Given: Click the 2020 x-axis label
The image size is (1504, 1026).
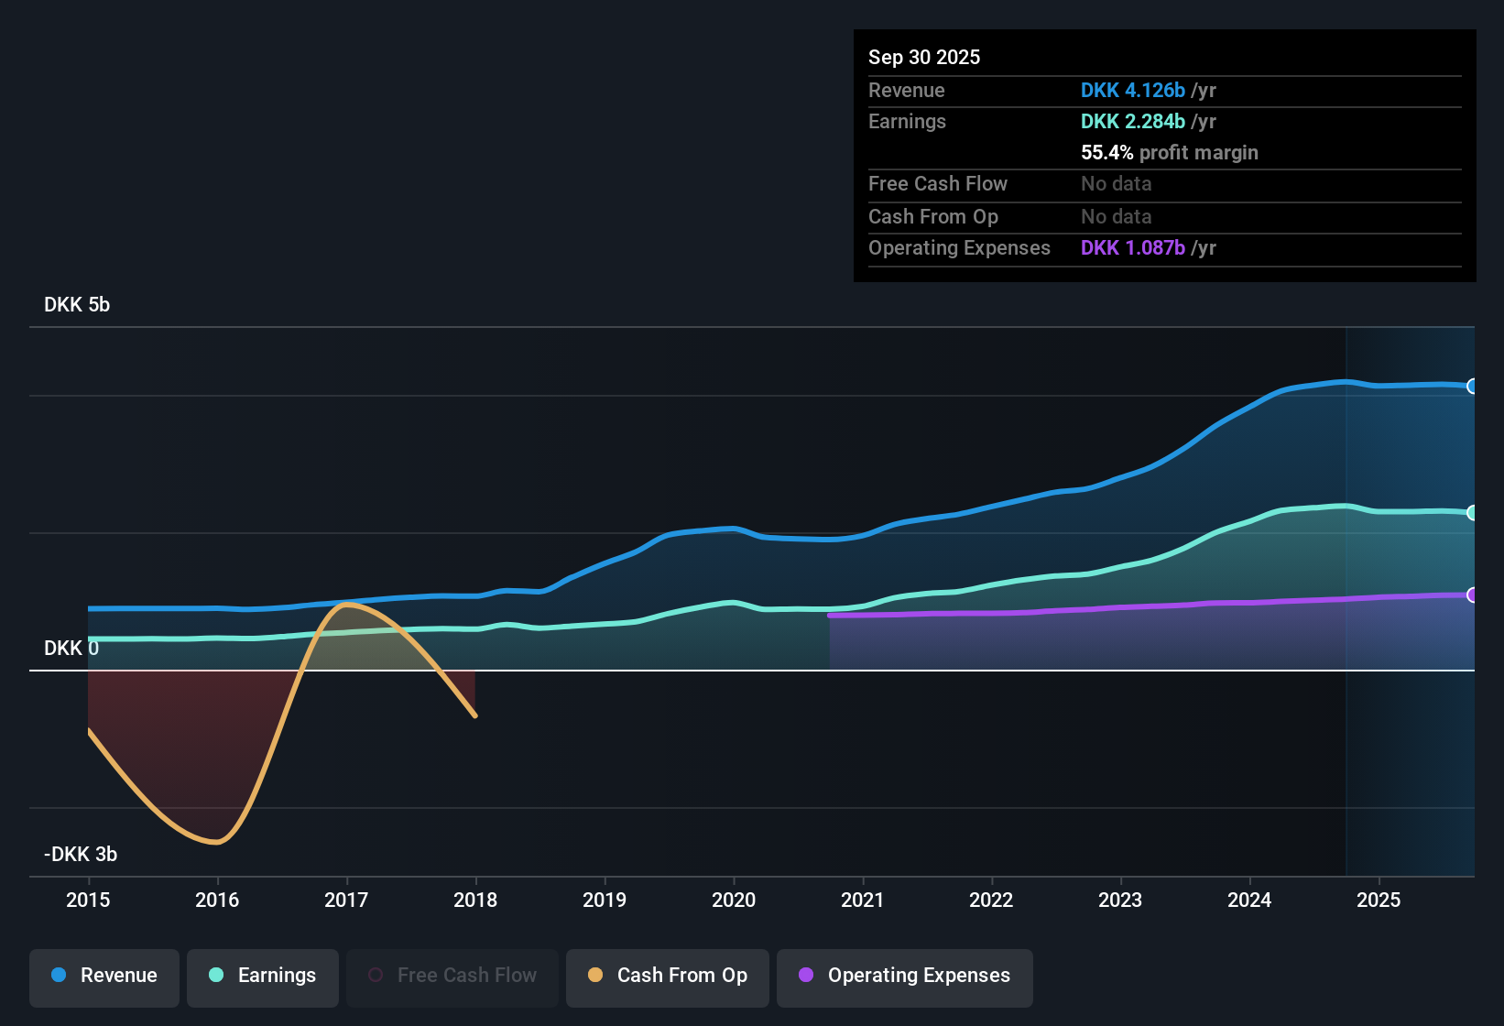Looking at the screenshot, I should (x=734, y=900).
